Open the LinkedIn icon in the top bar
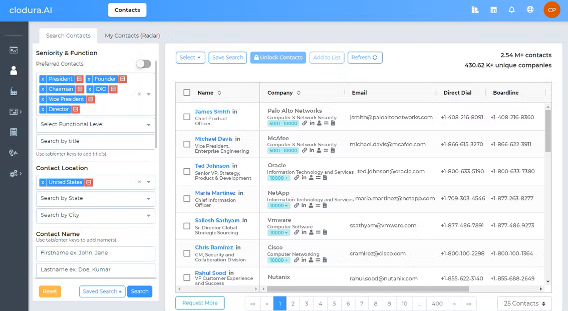568x311 pixels. [493, 10]
